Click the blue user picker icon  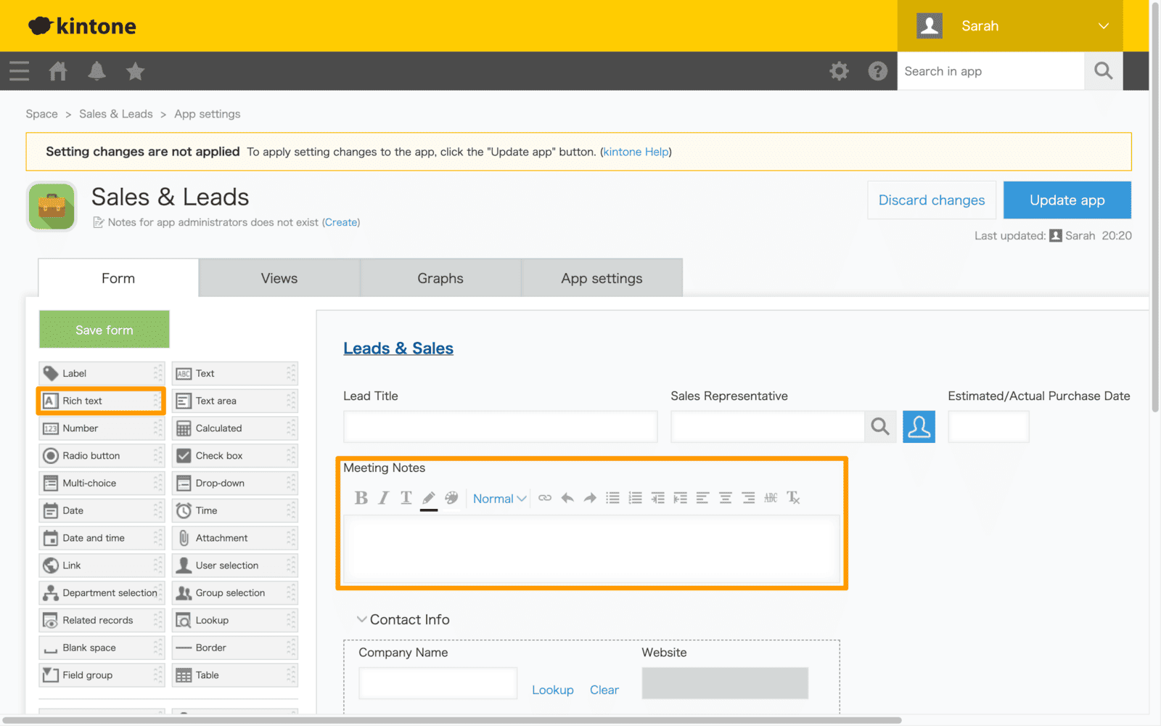(x=919, y=427)
